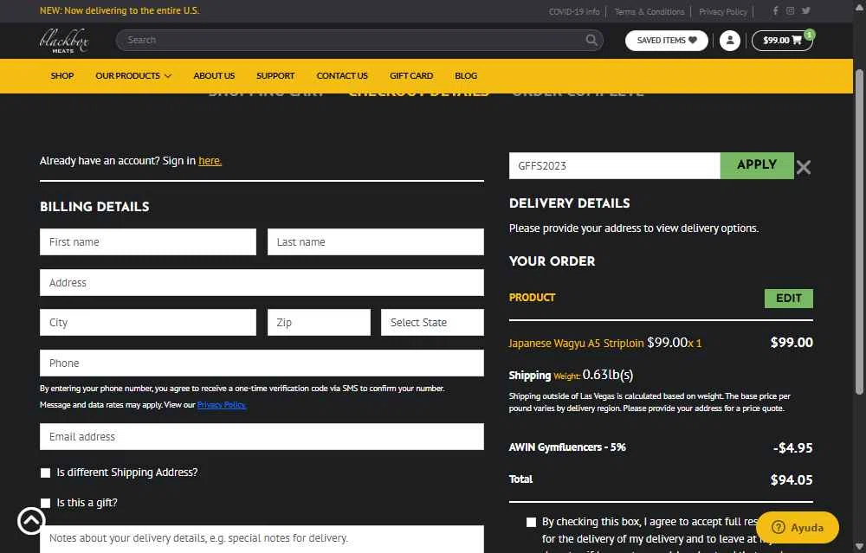866x553 pixels.
Task: Click the Zip input field
Action: 320,322
